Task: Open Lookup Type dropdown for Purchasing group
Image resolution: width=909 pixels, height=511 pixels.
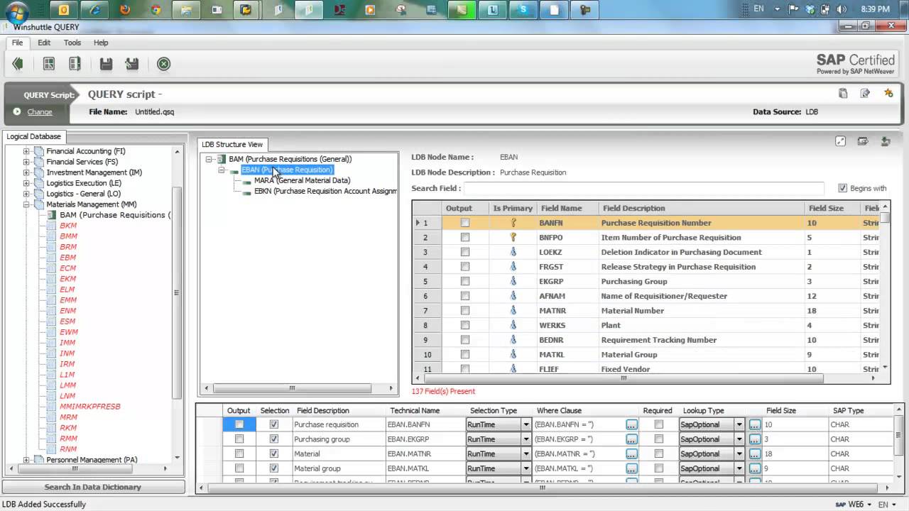Action: click(739, 439)
